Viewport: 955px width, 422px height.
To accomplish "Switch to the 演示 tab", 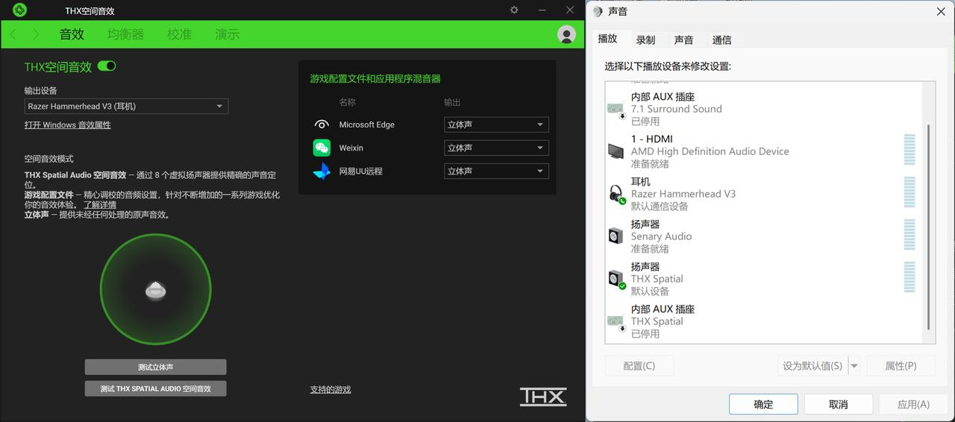I will click(x=227, y=34).
